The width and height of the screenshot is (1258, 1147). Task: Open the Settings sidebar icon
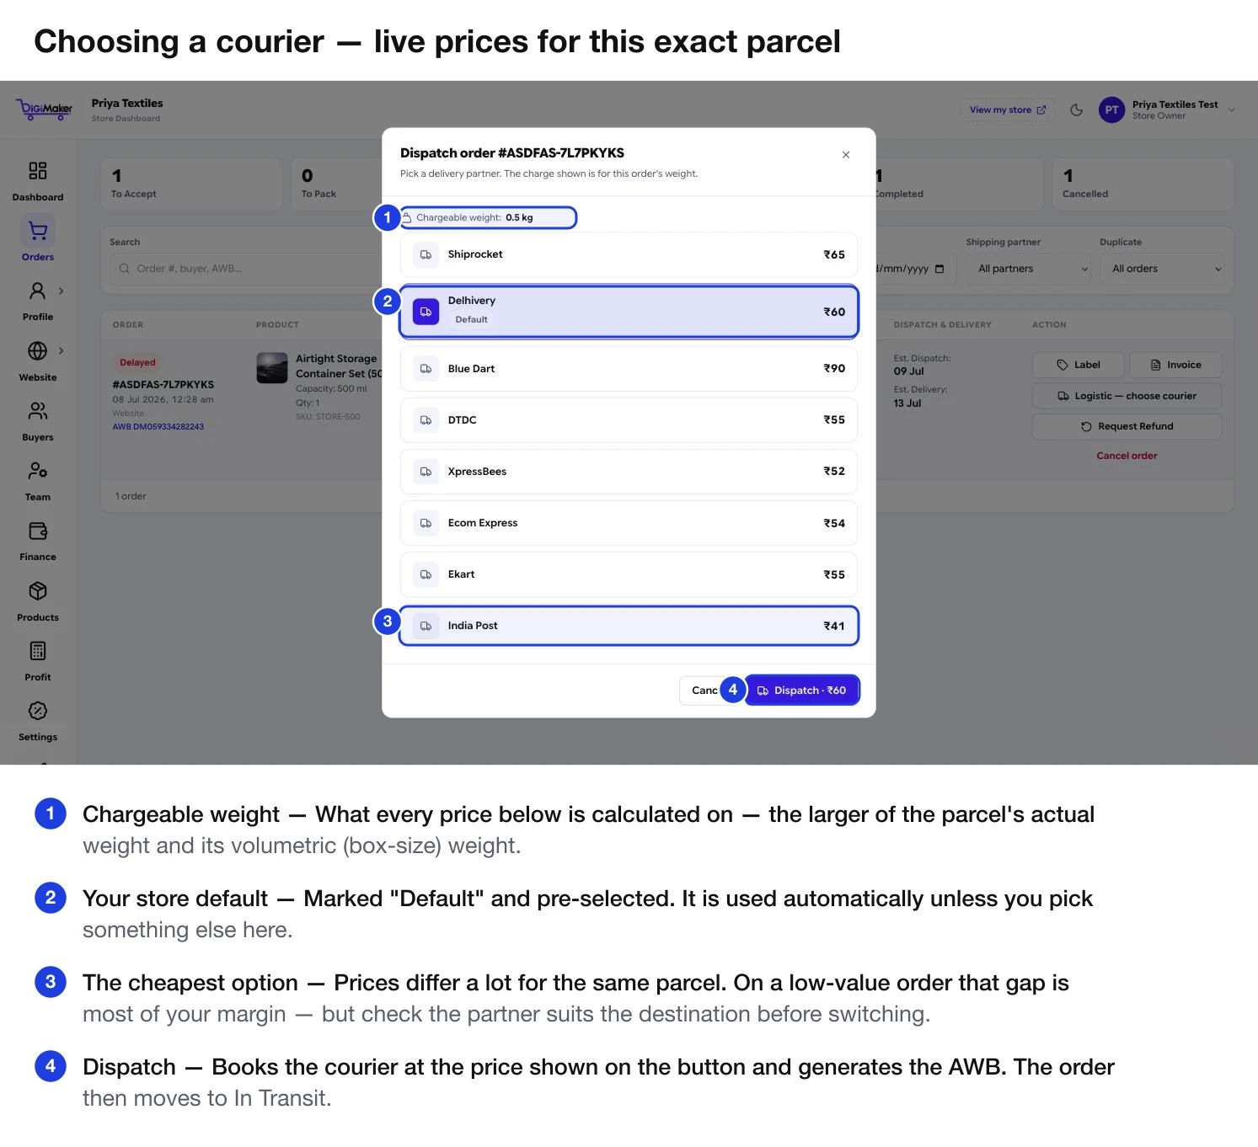[x=38, y=711]
